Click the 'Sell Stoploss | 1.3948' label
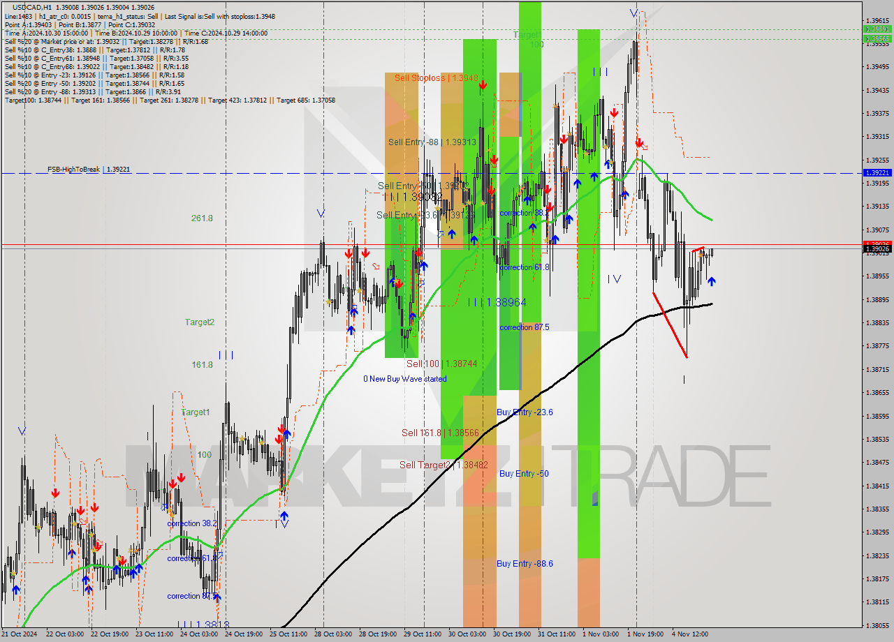894x642 pixels. point(436,78)
